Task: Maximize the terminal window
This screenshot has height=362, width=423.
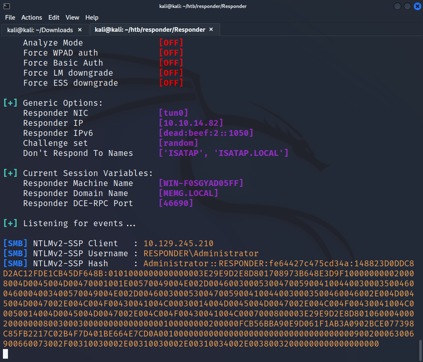Action: coord(408,6)
